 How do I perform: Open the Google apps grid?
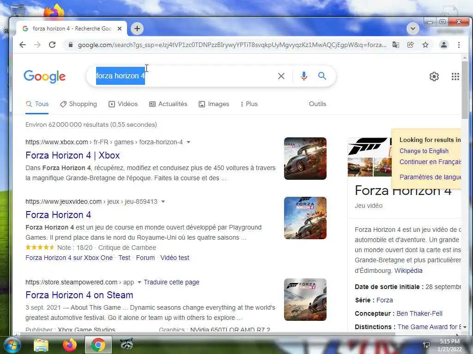click(x=455, y=77)
